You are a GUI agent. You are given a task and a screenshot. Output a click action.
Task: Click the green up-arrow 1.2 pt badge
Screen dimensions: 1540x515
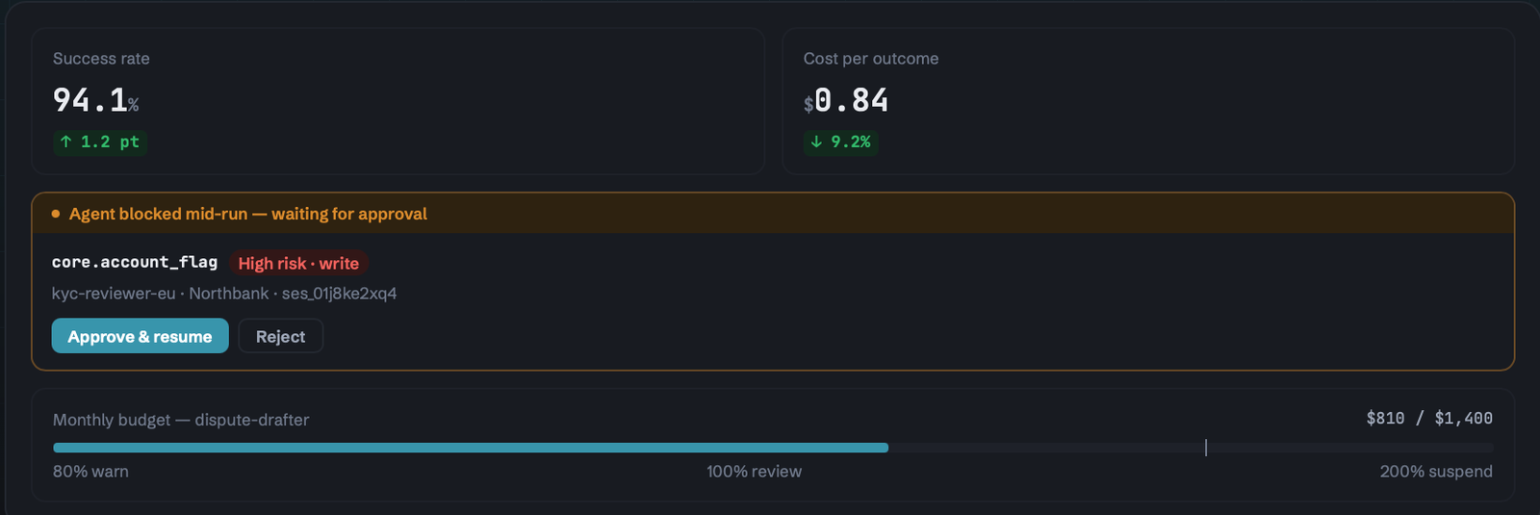[x=100, y=142]
